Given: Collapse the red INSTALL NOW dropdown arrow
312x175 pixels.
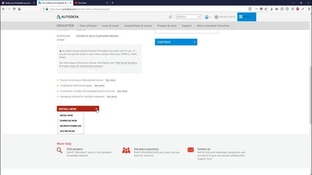Looking at the screenshot, I should coord(97,109).
